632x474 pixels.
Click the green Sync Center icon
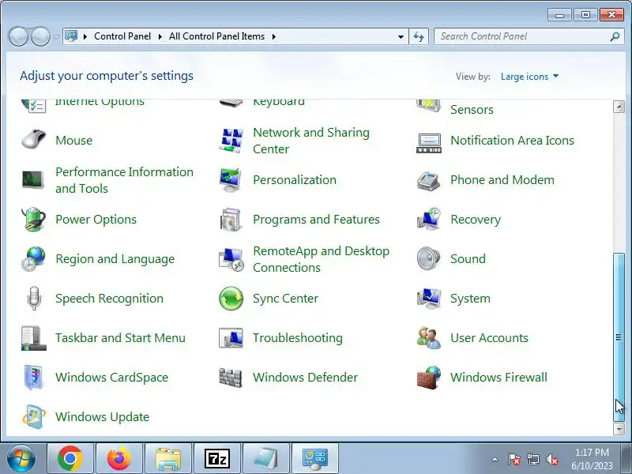pyautogui.click(x=231, y=299)
